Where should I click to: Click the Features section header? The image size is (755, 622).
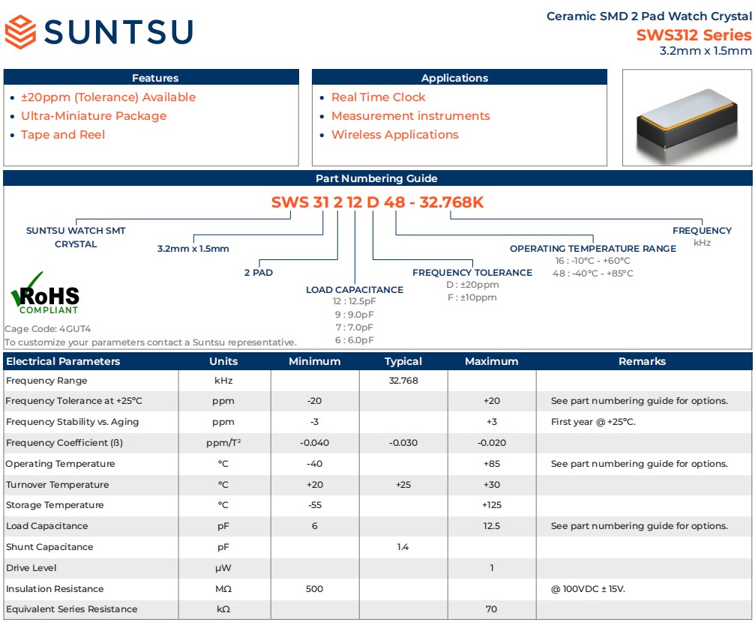point(155,78)
